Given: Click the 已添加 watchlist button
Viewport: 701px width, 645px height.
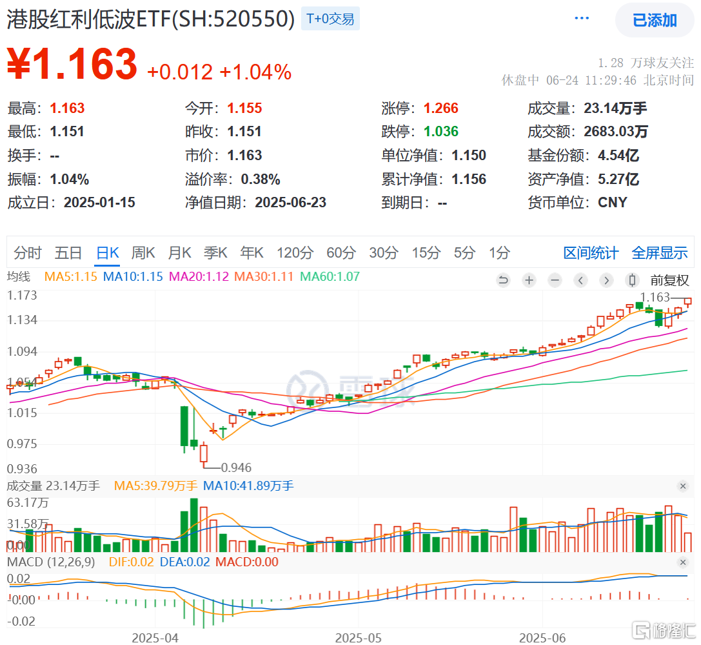Looking at the screenshot, I should point(655,20).
